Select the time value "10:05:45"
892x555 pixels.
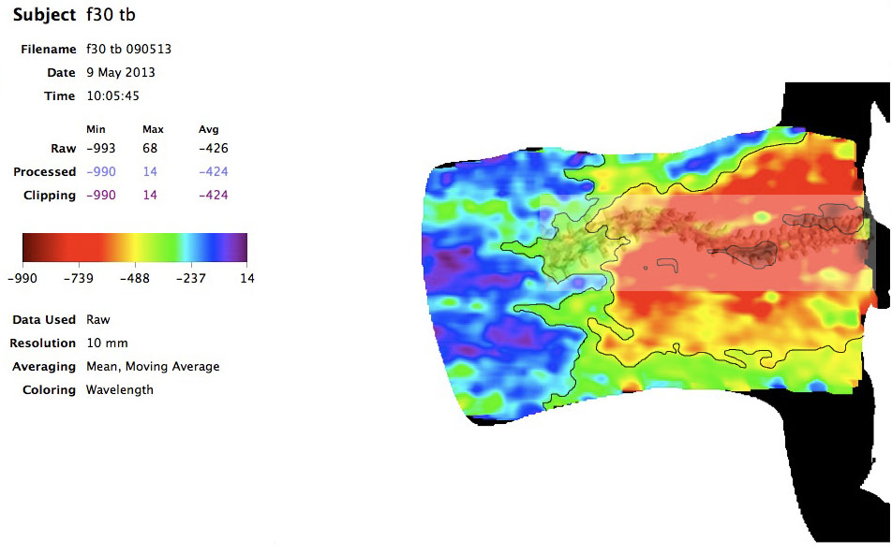[113, 95]
